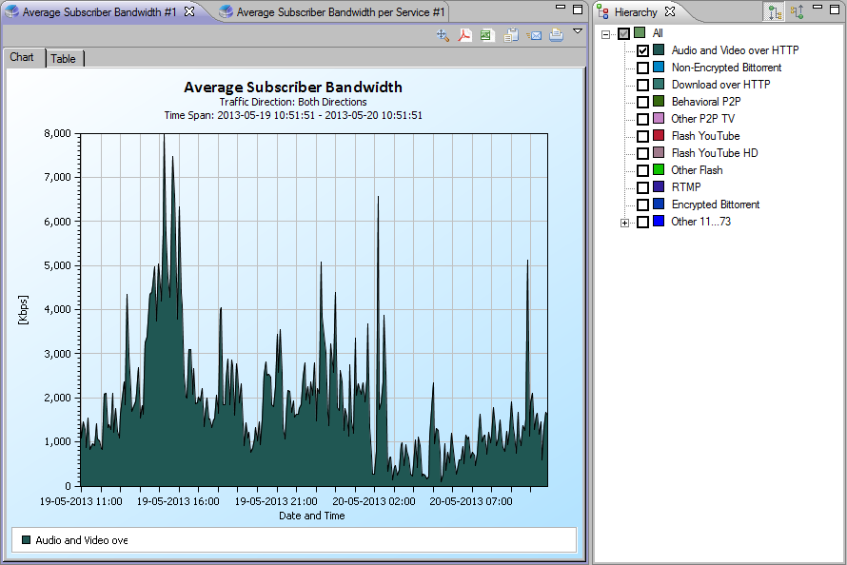Image resolution: width=847 pixels, height=565 pixels.
Task: Click the copy to clipboard icon
Action: (x=511, y=35)
